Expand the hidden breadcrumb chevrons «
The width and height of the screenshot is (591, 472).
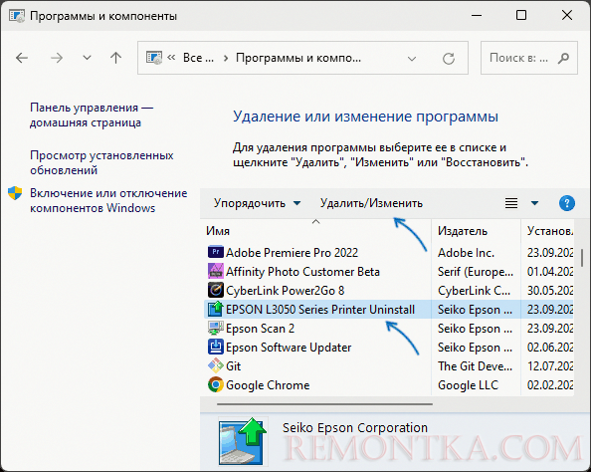pyautogui.click(x=171, y=58)
